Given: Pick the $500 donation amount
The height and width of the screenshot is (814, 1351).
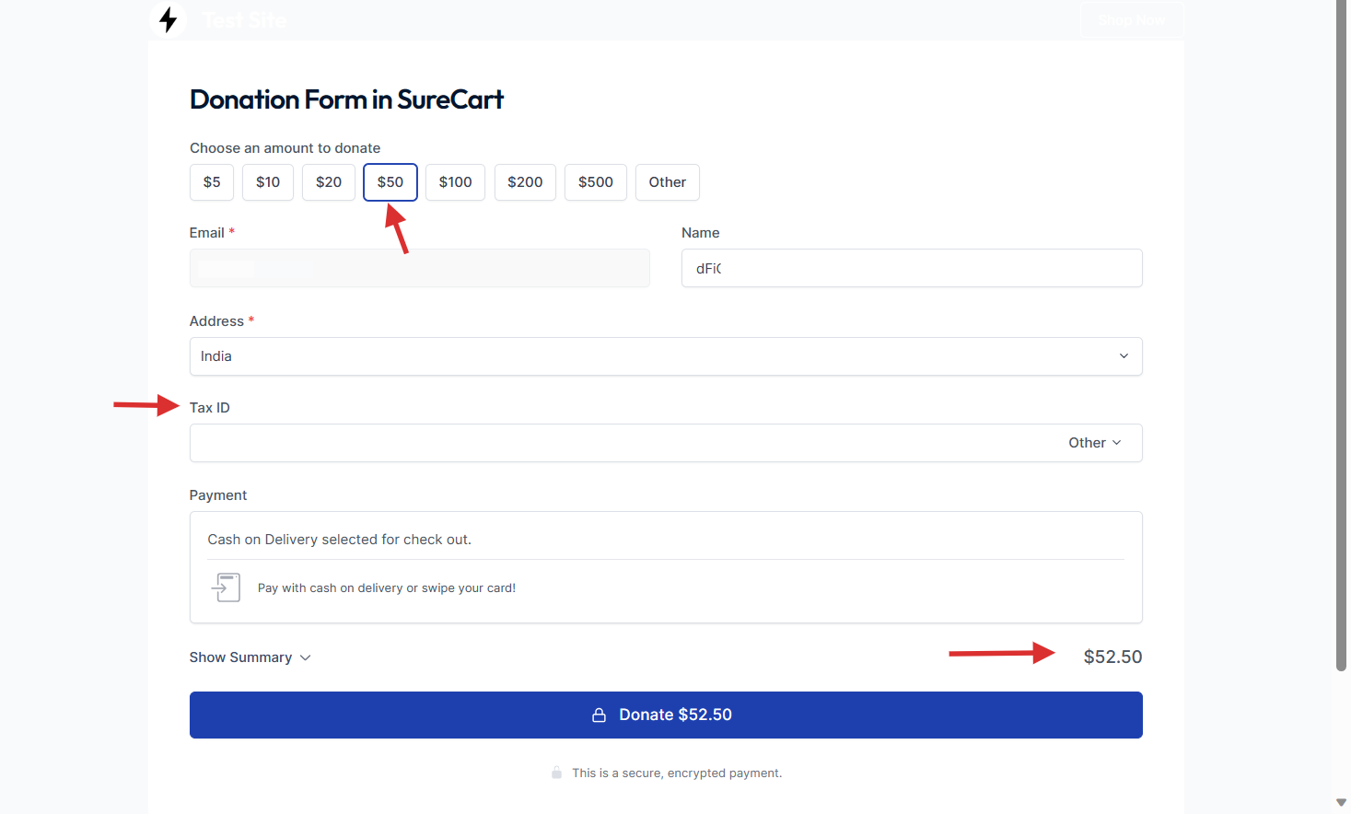Looking at the screenshot, I should [x=596, y=182].
